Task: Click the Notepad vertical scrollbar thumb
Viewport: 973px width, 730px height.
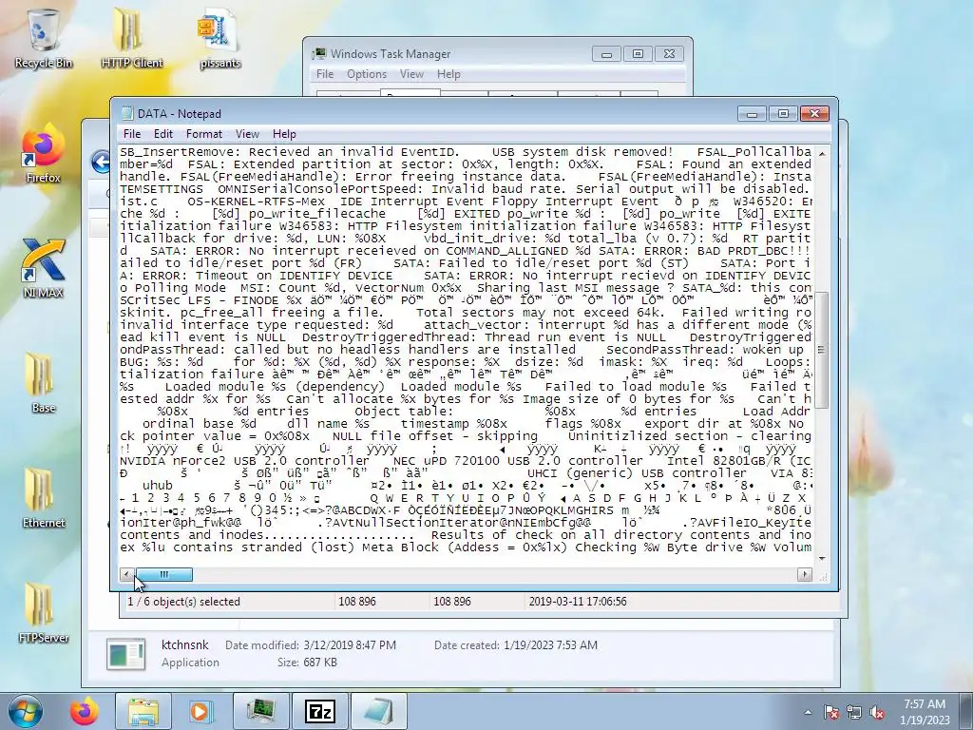Action: [822, 350]
